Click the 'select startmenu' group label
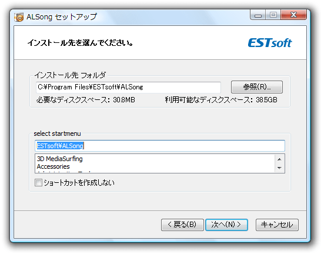 (58, 133)
